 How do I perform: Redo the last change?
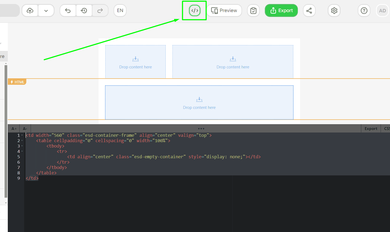pyautogui.click(x=100, y=10)
